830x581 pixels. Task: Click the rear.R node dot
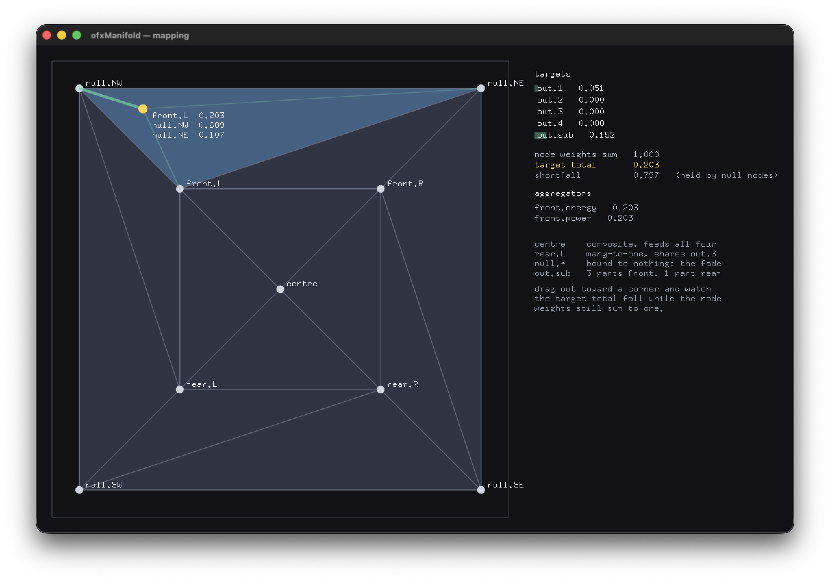[380, 389]
